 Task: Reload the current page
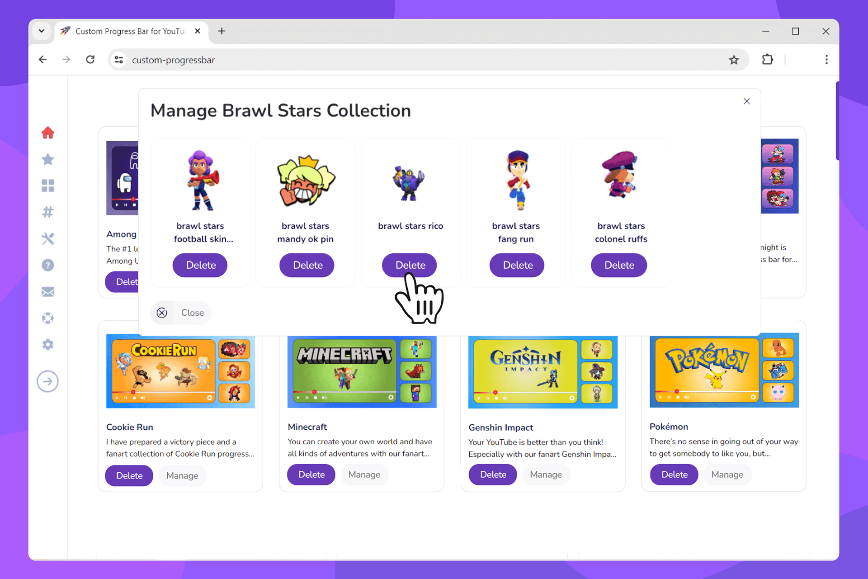click(x=90, y=59)
